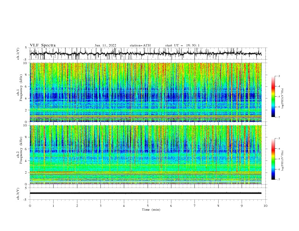Click the 'ch.1(V)' waveform axis label

(18, 54)
